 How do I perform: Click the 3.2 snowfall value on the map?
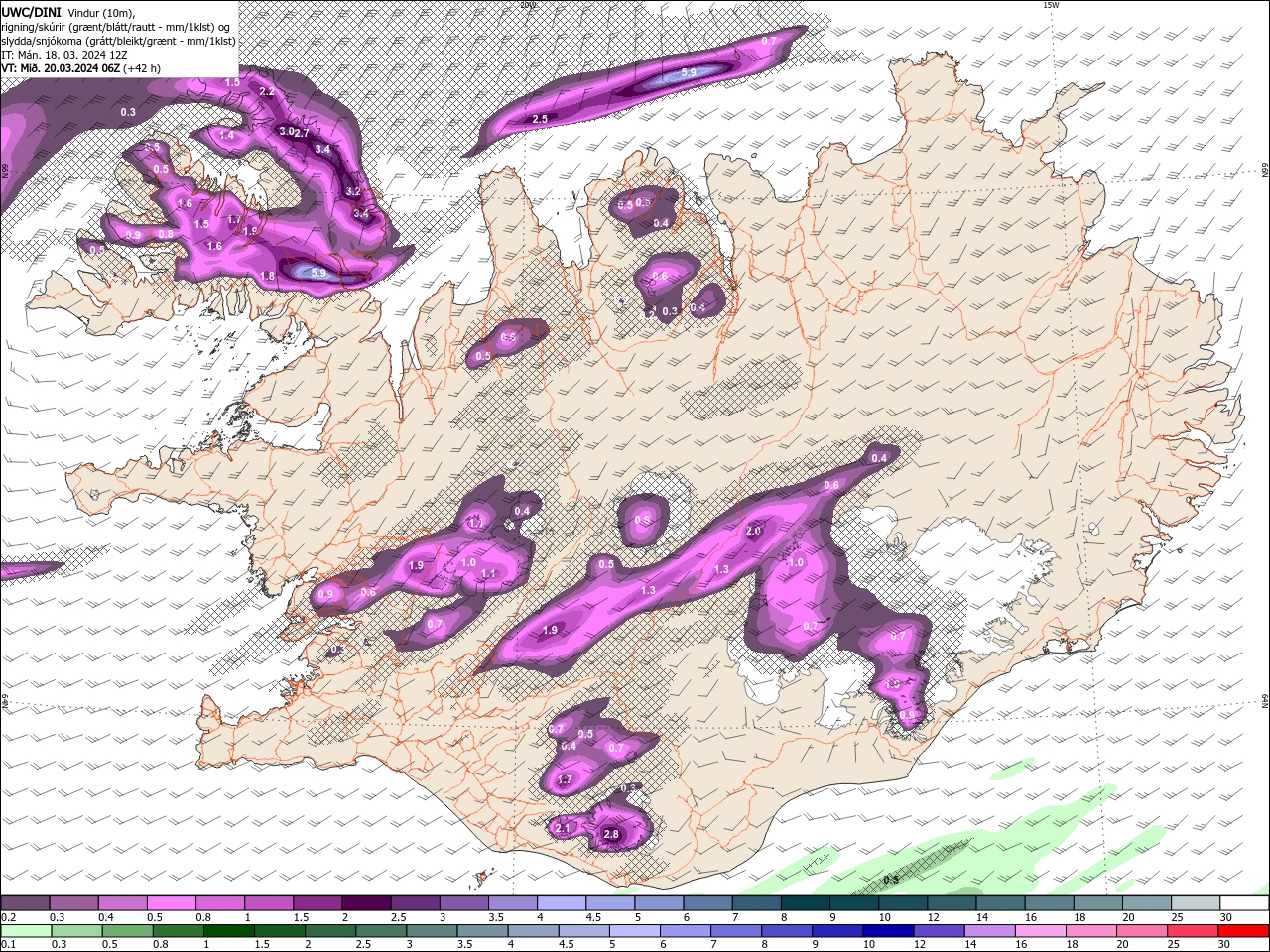353,191
